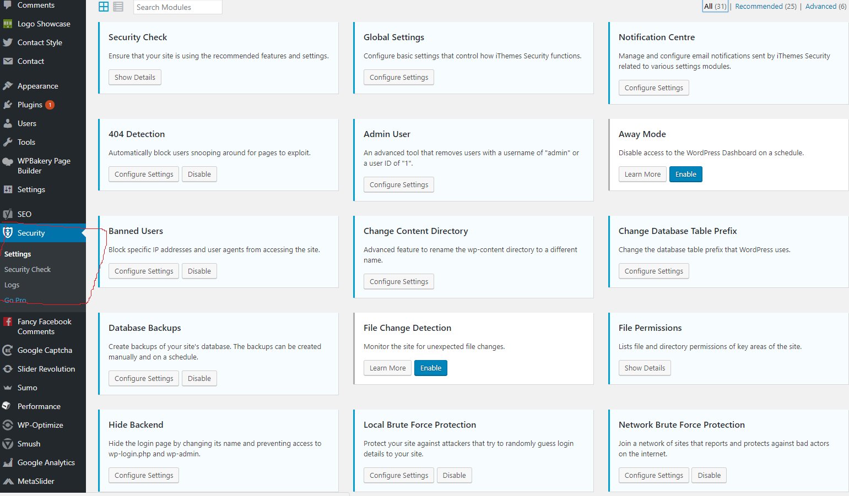849x496 pixels.
Task: Disable the 404 Detection module
Action: click(x=199, y=175)
